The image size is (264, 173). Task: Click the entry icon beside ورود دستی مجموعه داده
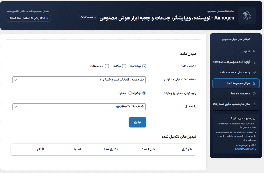[254, 72]
